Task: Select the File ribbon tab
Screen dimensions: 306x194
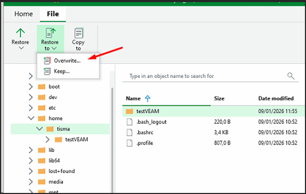Action: click(53, 14)
